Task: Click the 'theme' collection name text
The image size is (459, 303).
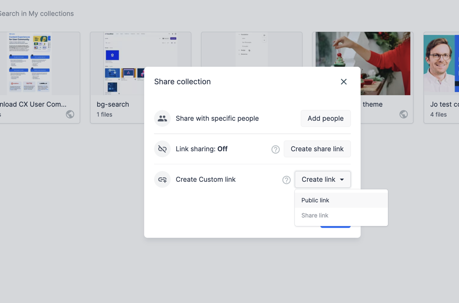Action: click(x=372, y=104)
